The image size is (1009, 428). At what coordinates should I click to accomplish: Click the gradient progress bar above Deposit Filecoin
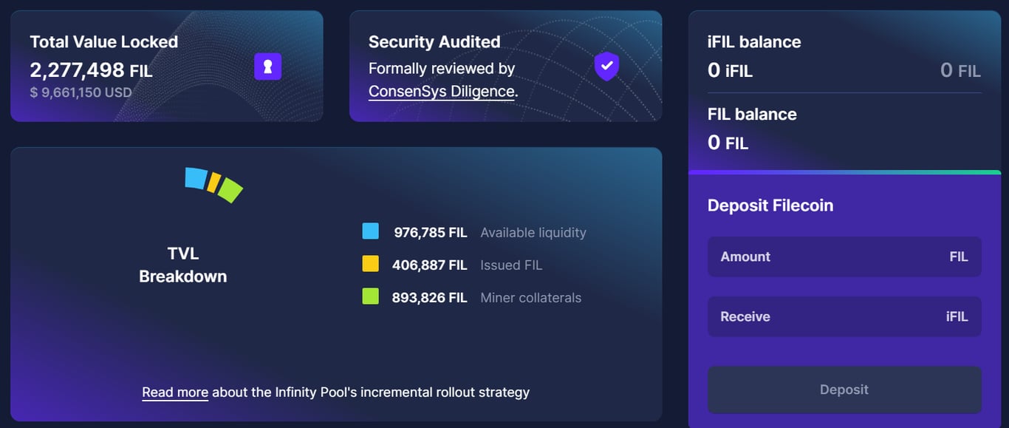844,171
